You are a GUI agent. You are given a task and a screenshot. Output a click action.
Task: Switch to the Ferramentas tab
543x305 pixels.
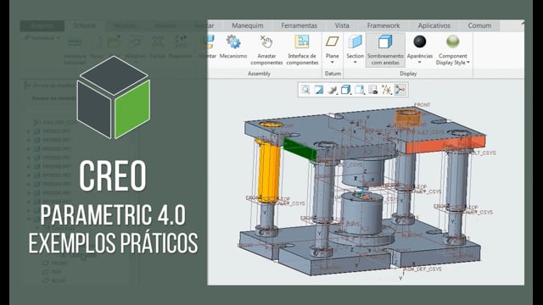tap(299, 25)
